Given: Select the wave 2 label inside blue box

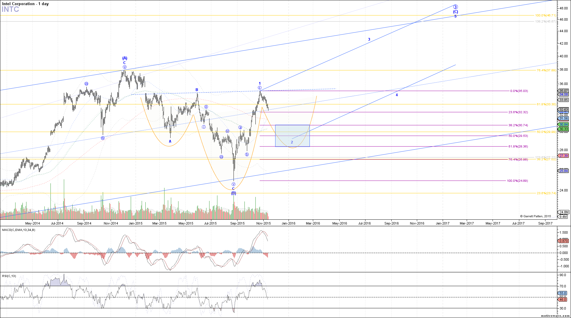Looking at the screenshot, I should tap(292, 142).
